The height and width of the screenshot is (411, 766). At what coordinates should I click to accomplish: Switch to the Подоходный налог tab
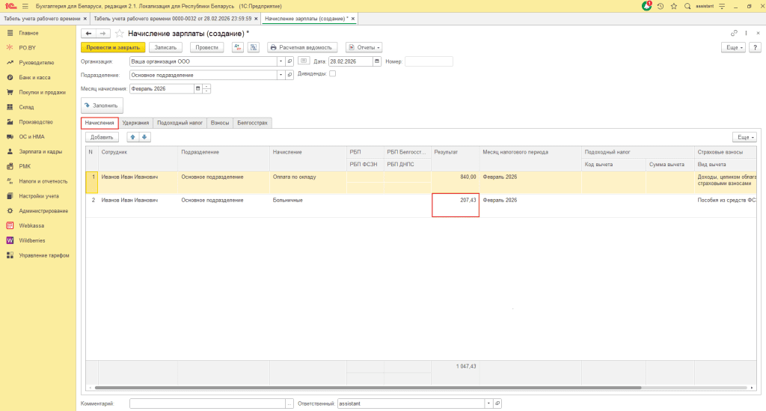click(x=180, y=122)
